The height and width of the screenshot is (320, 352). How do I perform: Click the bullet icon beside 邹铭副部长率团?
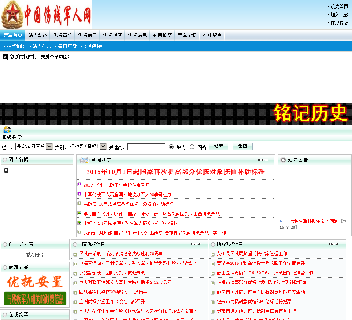75,273
